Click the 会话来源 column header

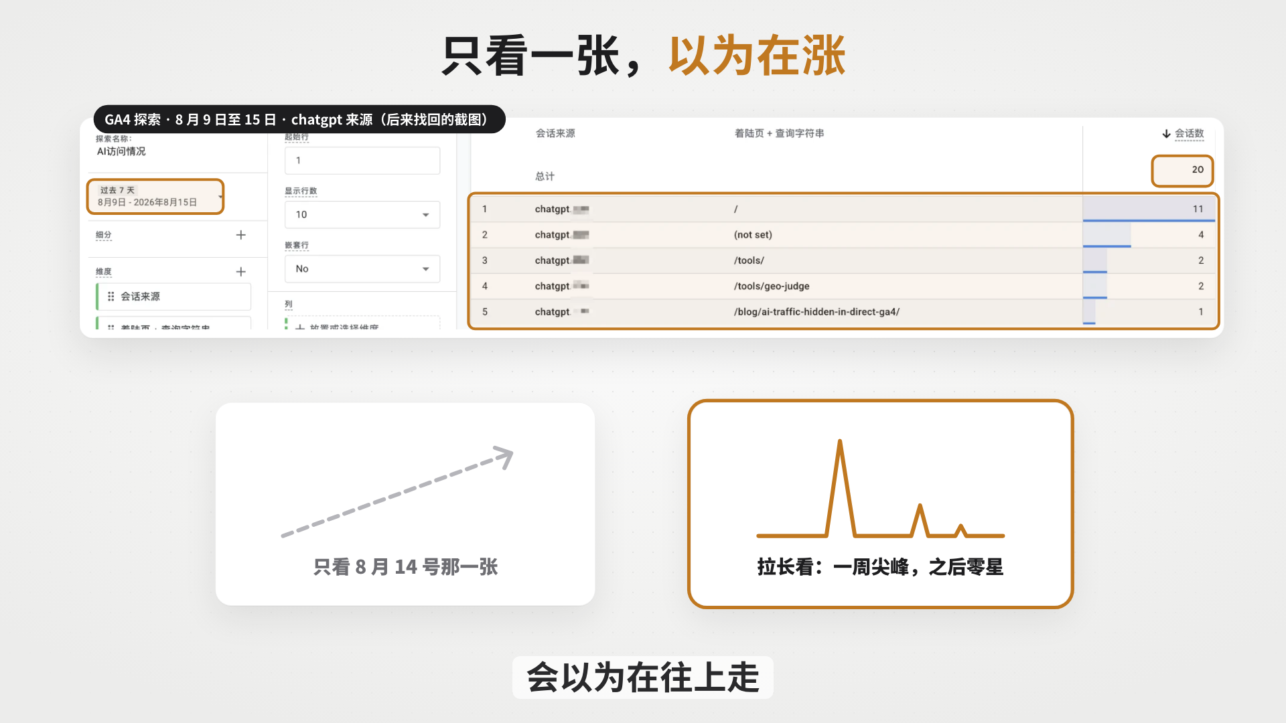(x=555, y=133)
